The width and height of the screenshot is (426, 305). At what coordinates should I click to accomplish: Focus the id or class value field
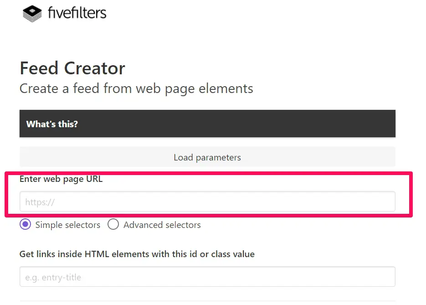click(x=207, y=277)
